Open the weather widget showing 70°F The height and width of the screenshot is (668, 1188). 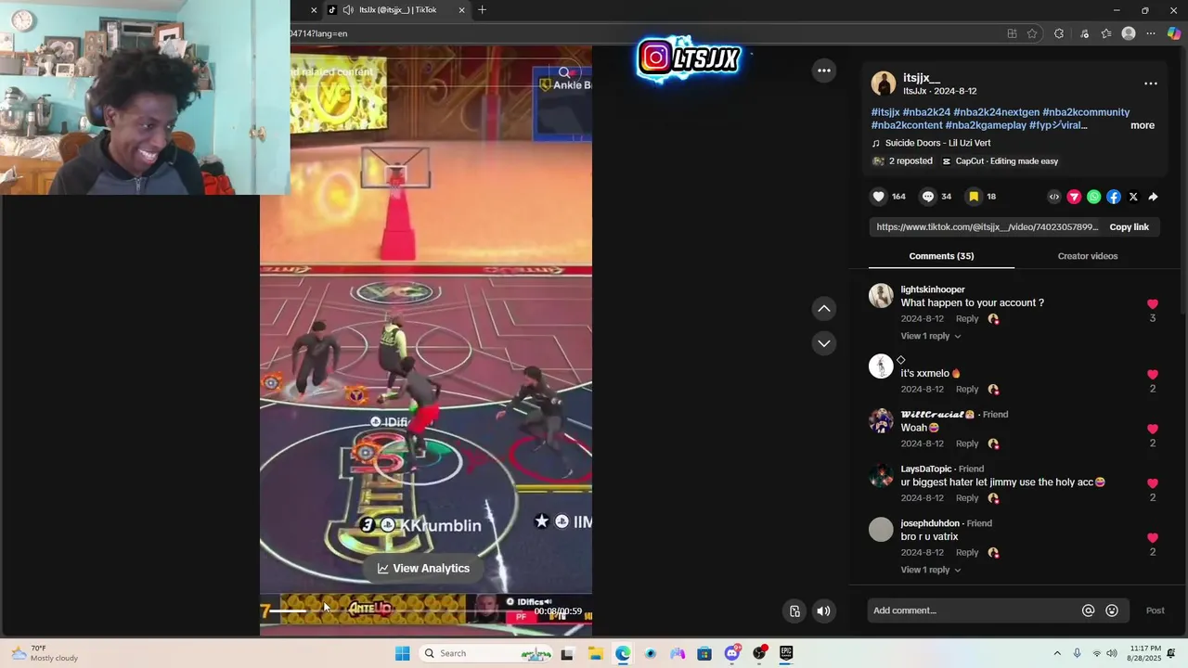45,653
